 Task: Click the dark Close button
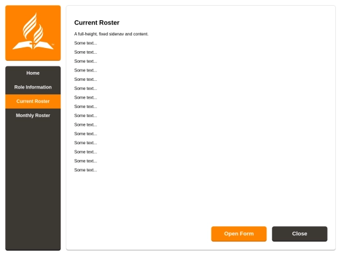[x=299, y=234]
